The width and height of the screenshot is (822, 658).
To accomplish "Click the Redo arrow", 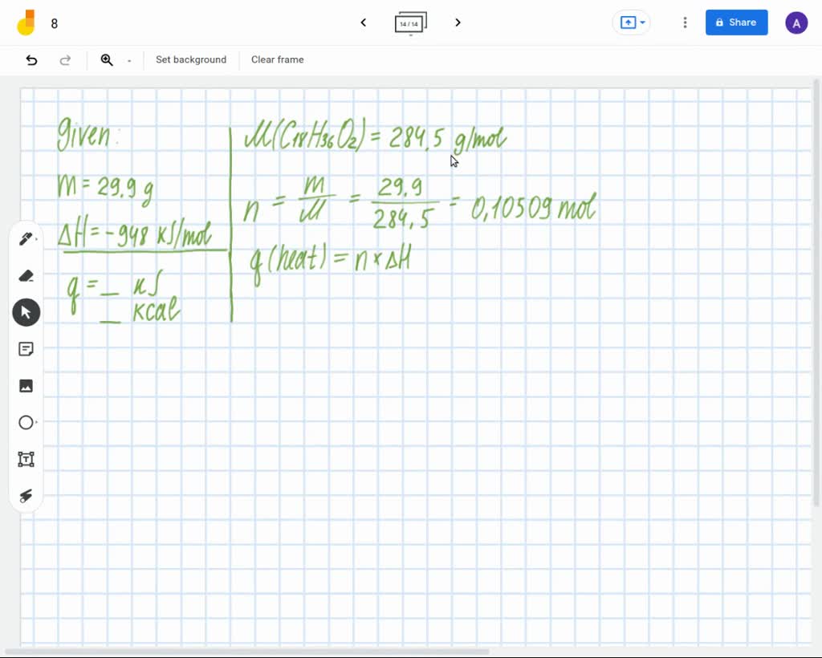I will click(65, 59).
